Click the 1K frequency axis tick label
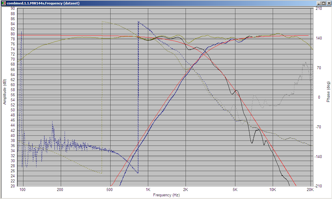The height and width of the screenshot is (199, 332). (148, 189)
